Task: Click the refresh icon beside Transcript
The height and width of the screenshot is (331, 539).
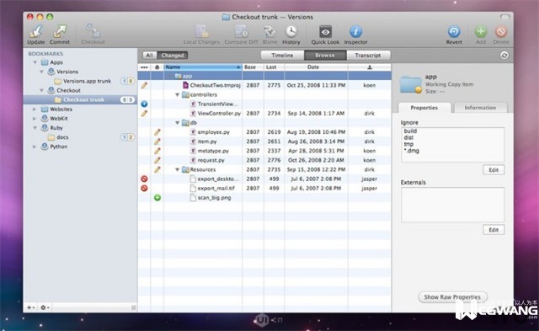Action: click(504, 56)
